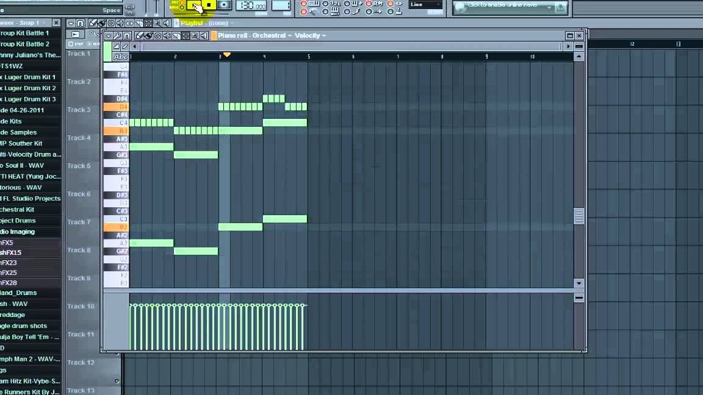This screenshot has width=703, height=395.
Task: Activate the Selection tool in Piano roll
Action: coord(186,35)
